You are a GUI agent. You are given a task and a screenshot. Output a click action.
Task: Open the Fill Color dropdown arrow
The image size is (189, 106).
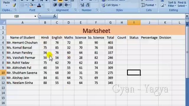point(35,5)
